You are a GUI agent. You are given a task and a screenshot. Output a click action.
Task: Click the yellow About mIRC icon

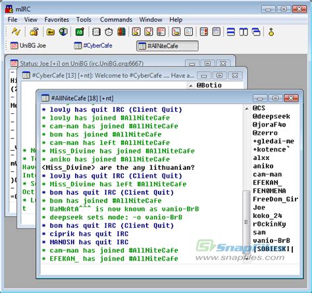point(271,32)
